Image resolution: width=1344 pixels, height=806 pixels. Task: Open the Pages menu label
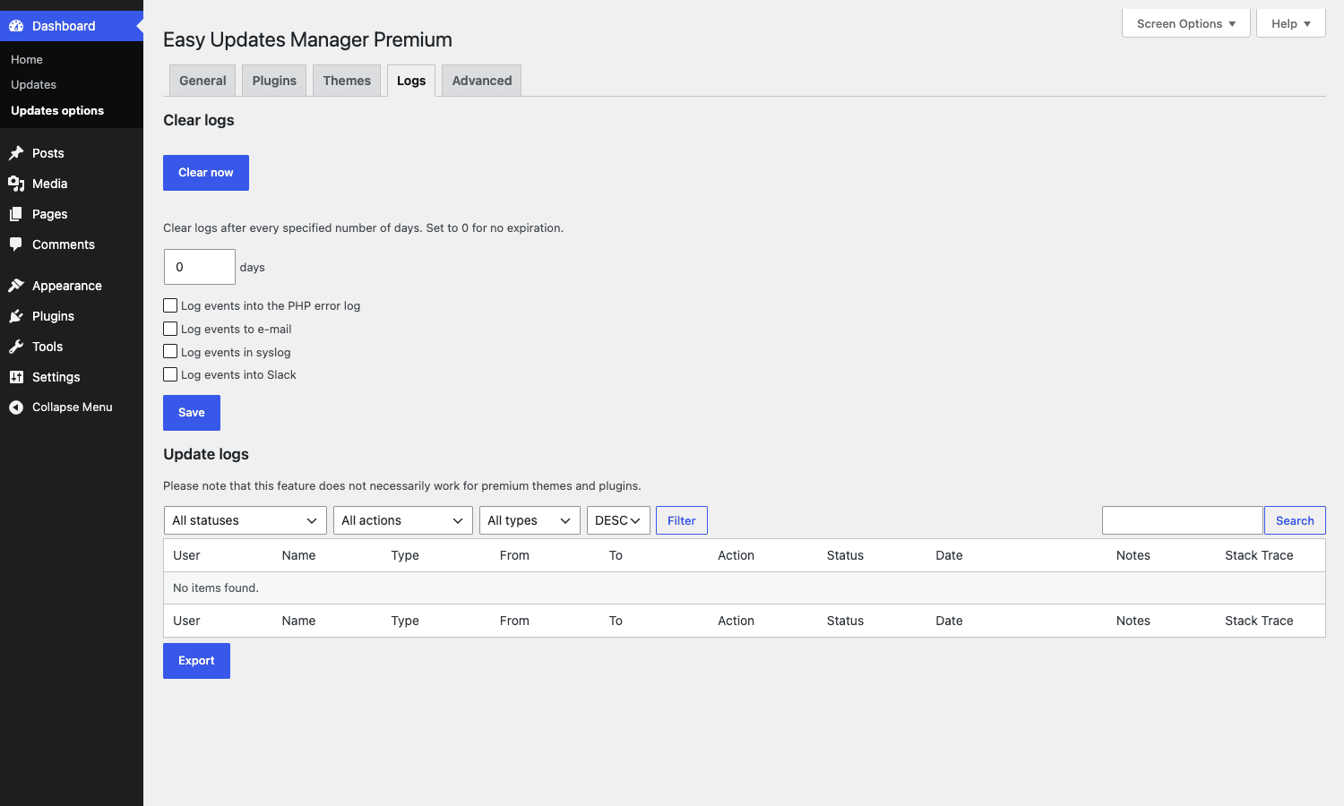pos(50,214)
